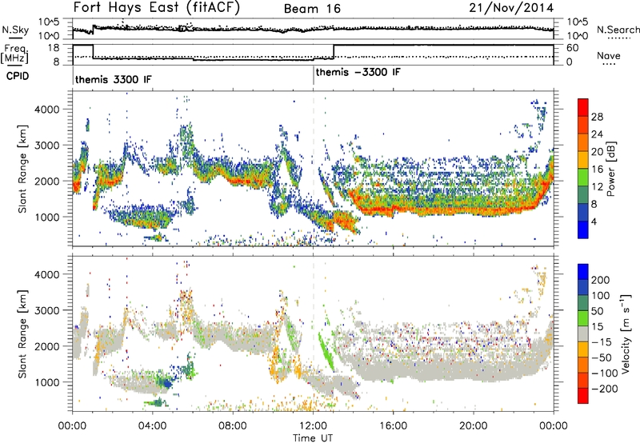640x443 pixels.
Task: Select the velocity panel 'Slant Range [km]' axis title
Action: [22, 333]
